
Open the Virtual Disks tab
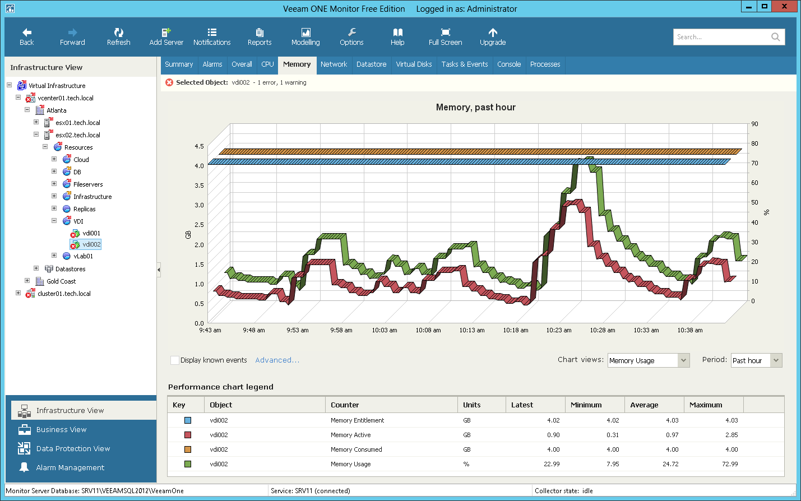(414, 64)
